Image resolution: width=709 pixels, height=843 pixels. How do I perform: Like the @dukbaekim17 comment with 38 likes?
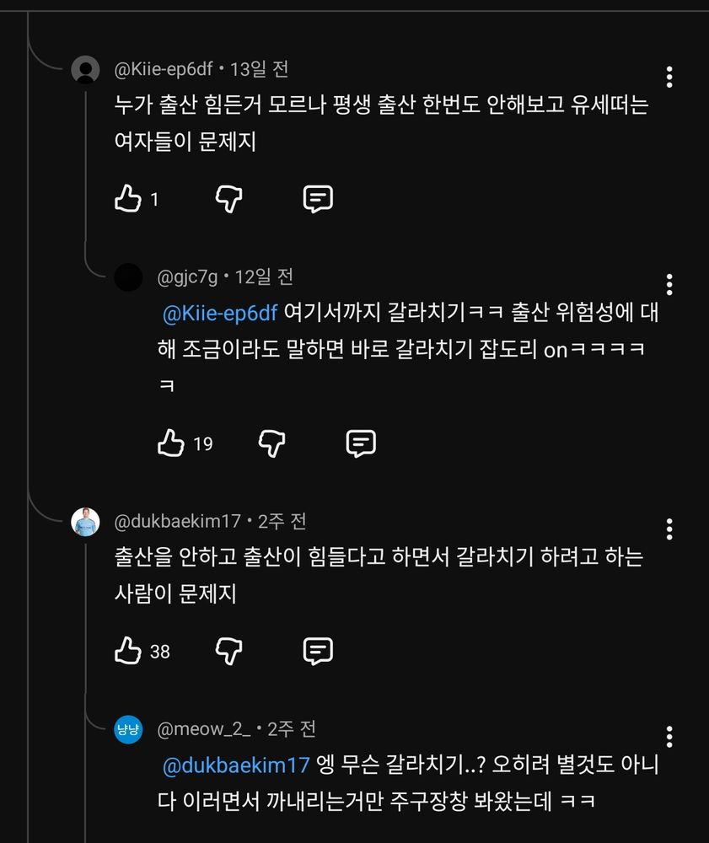tap(128, 651)
